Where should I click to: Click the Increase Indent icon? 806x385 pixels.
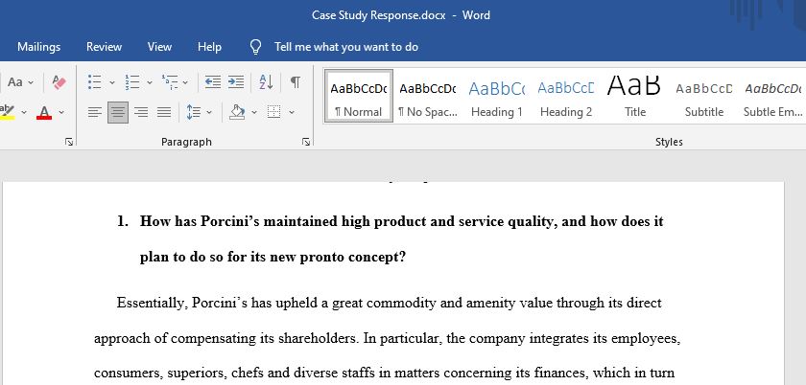pyautogui.click(x=236, y=81)
